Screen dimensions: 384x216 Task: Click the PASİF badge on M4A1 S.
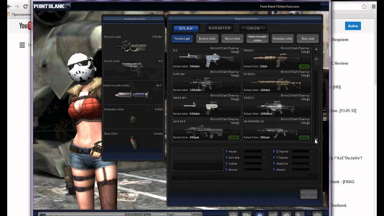tap(304, 66)
